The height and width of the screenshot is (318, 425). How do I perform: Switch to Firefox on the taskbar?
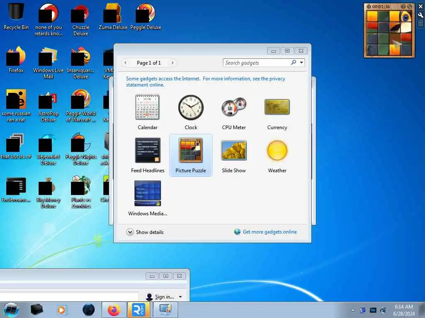click(114, 310)
